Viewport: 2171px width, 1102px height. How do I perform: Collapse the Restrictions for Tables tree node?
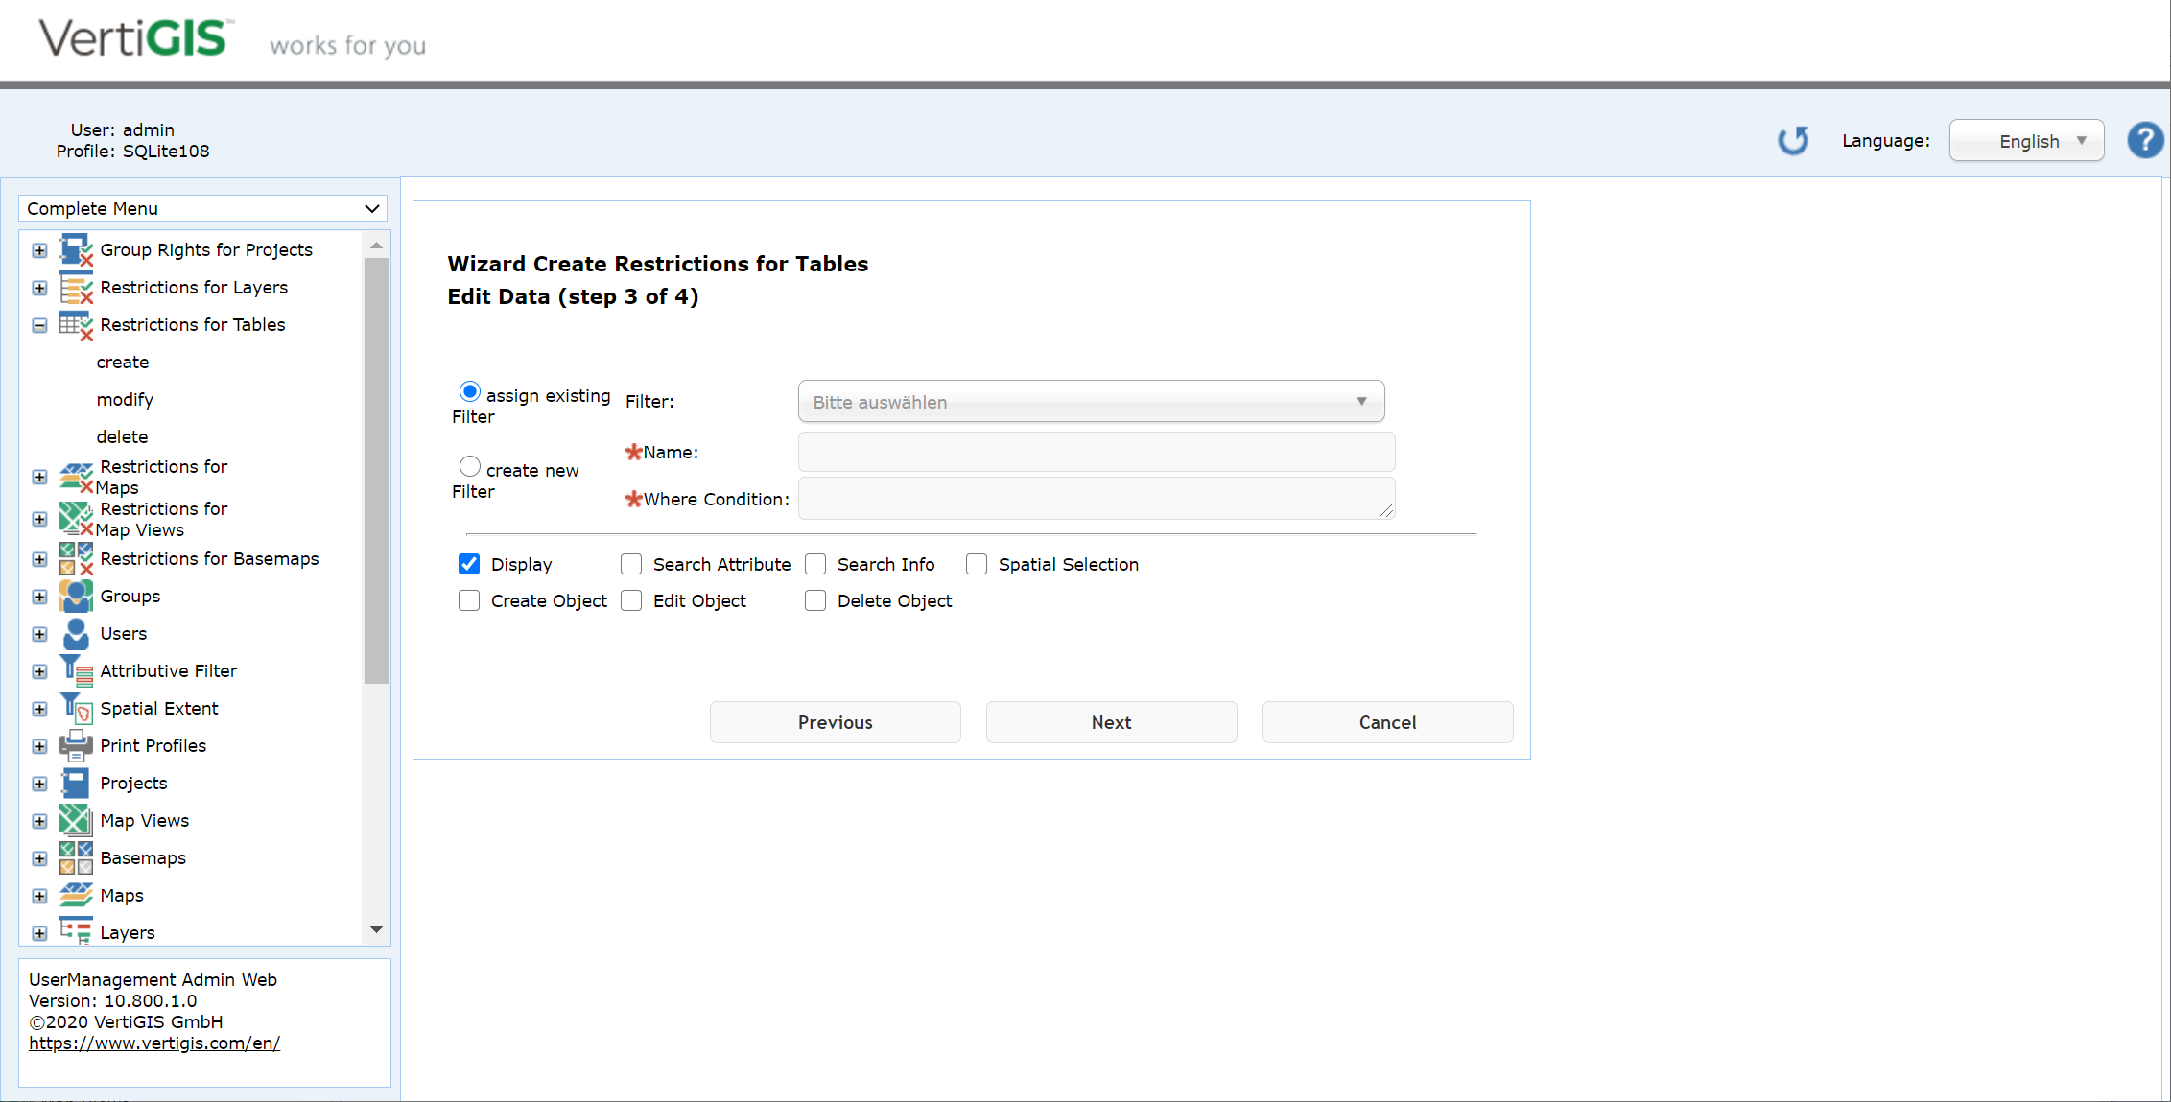click(38, 325)
